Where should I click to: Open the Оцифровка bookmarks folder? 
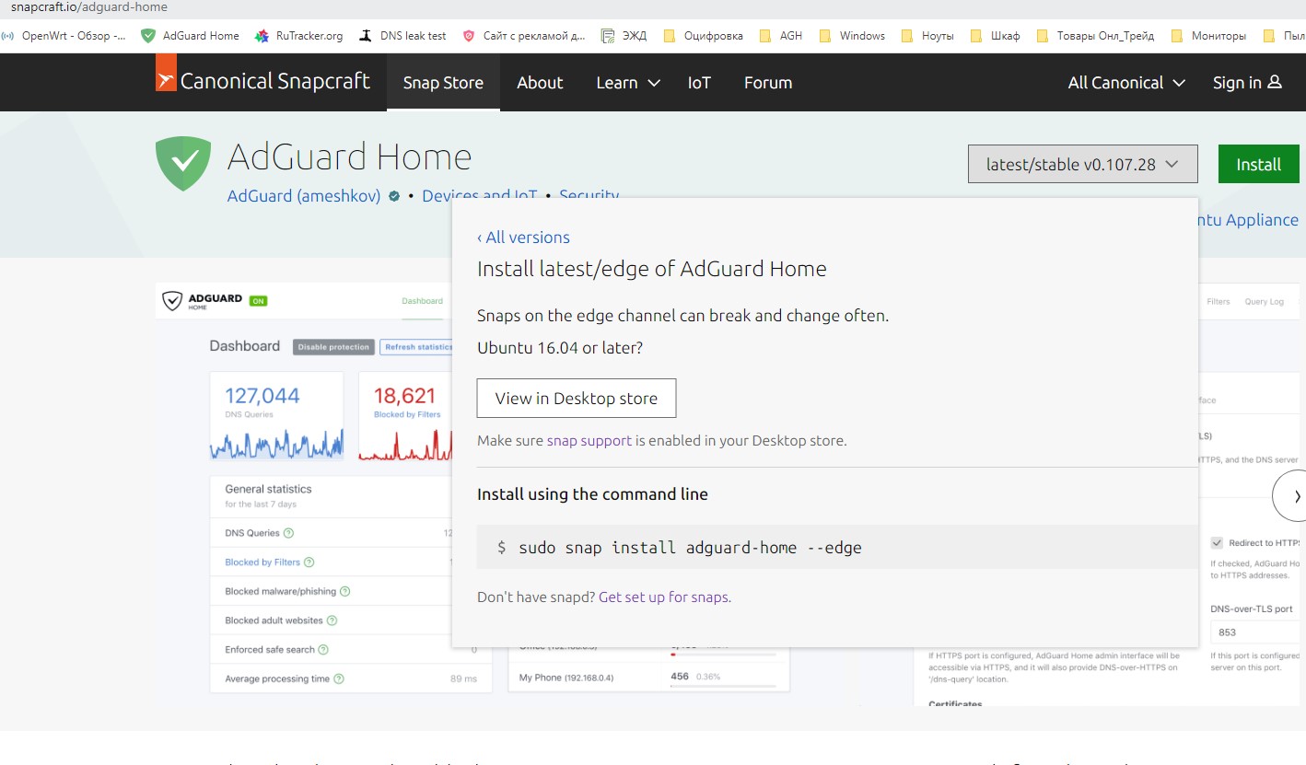[703, 36]
